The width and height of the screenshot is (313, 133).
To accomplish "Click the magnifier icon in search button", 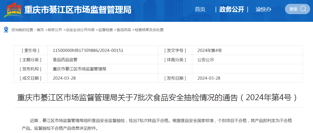I will tap(303, 9).
